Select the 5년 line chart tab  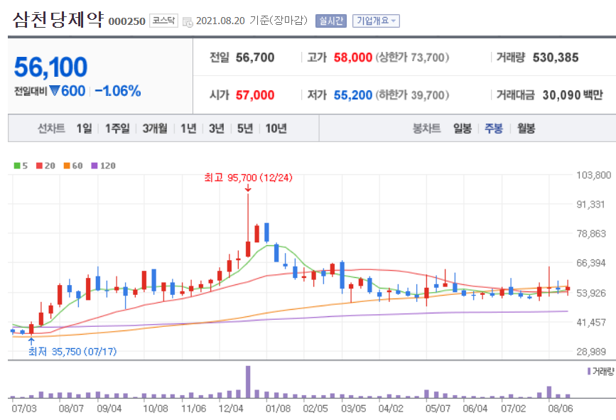click(244, 128)
